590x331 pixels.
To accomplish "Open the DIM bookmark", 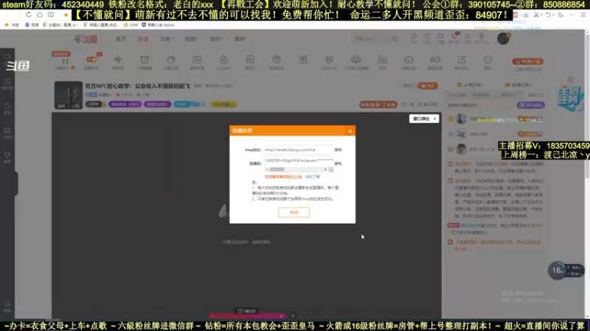I will coord(131,25).
